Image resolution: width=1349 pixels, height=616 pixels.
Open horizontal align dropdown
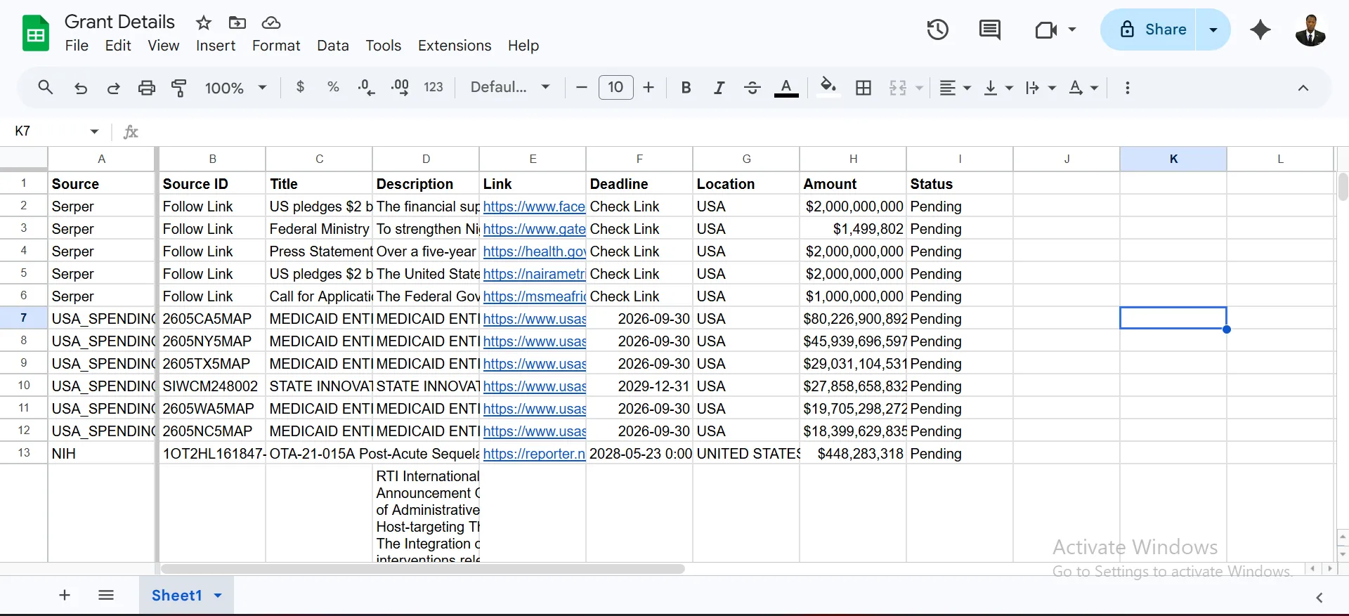tap(955, 88)
